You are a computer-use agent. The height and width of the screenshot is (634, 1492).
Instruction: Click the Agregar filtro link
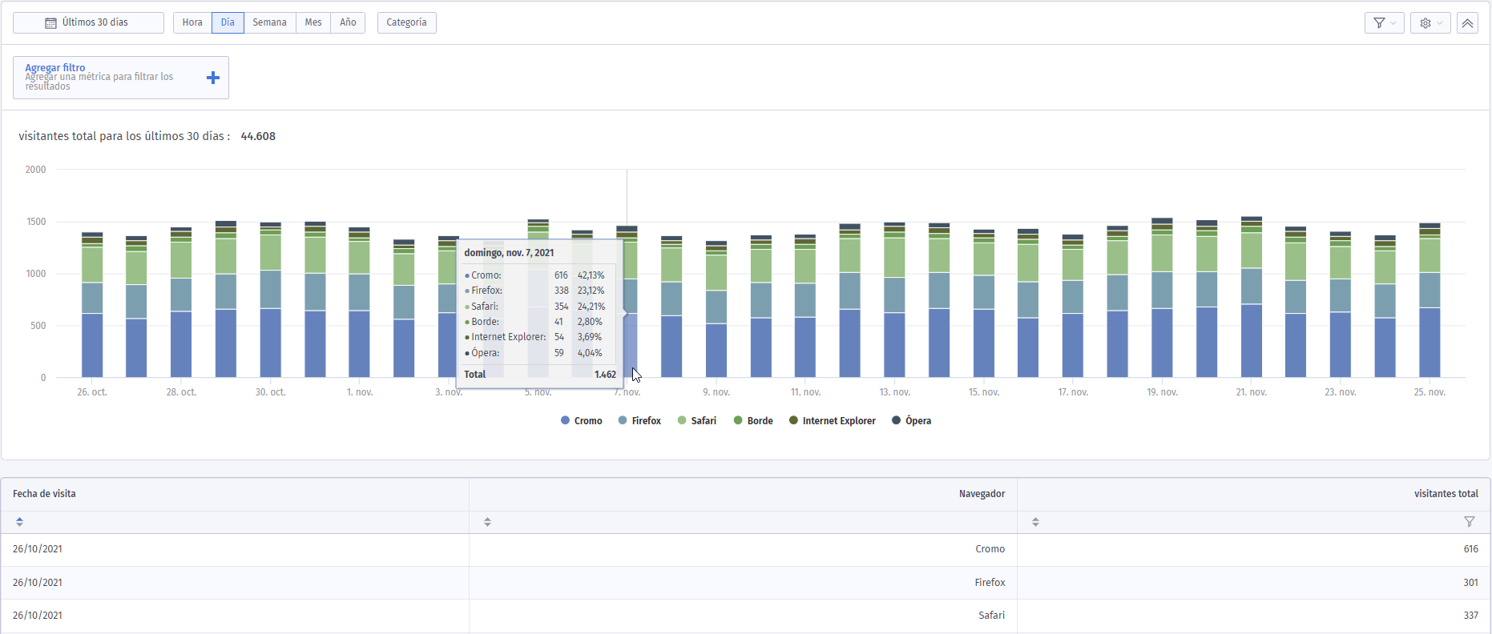(55, 67)
